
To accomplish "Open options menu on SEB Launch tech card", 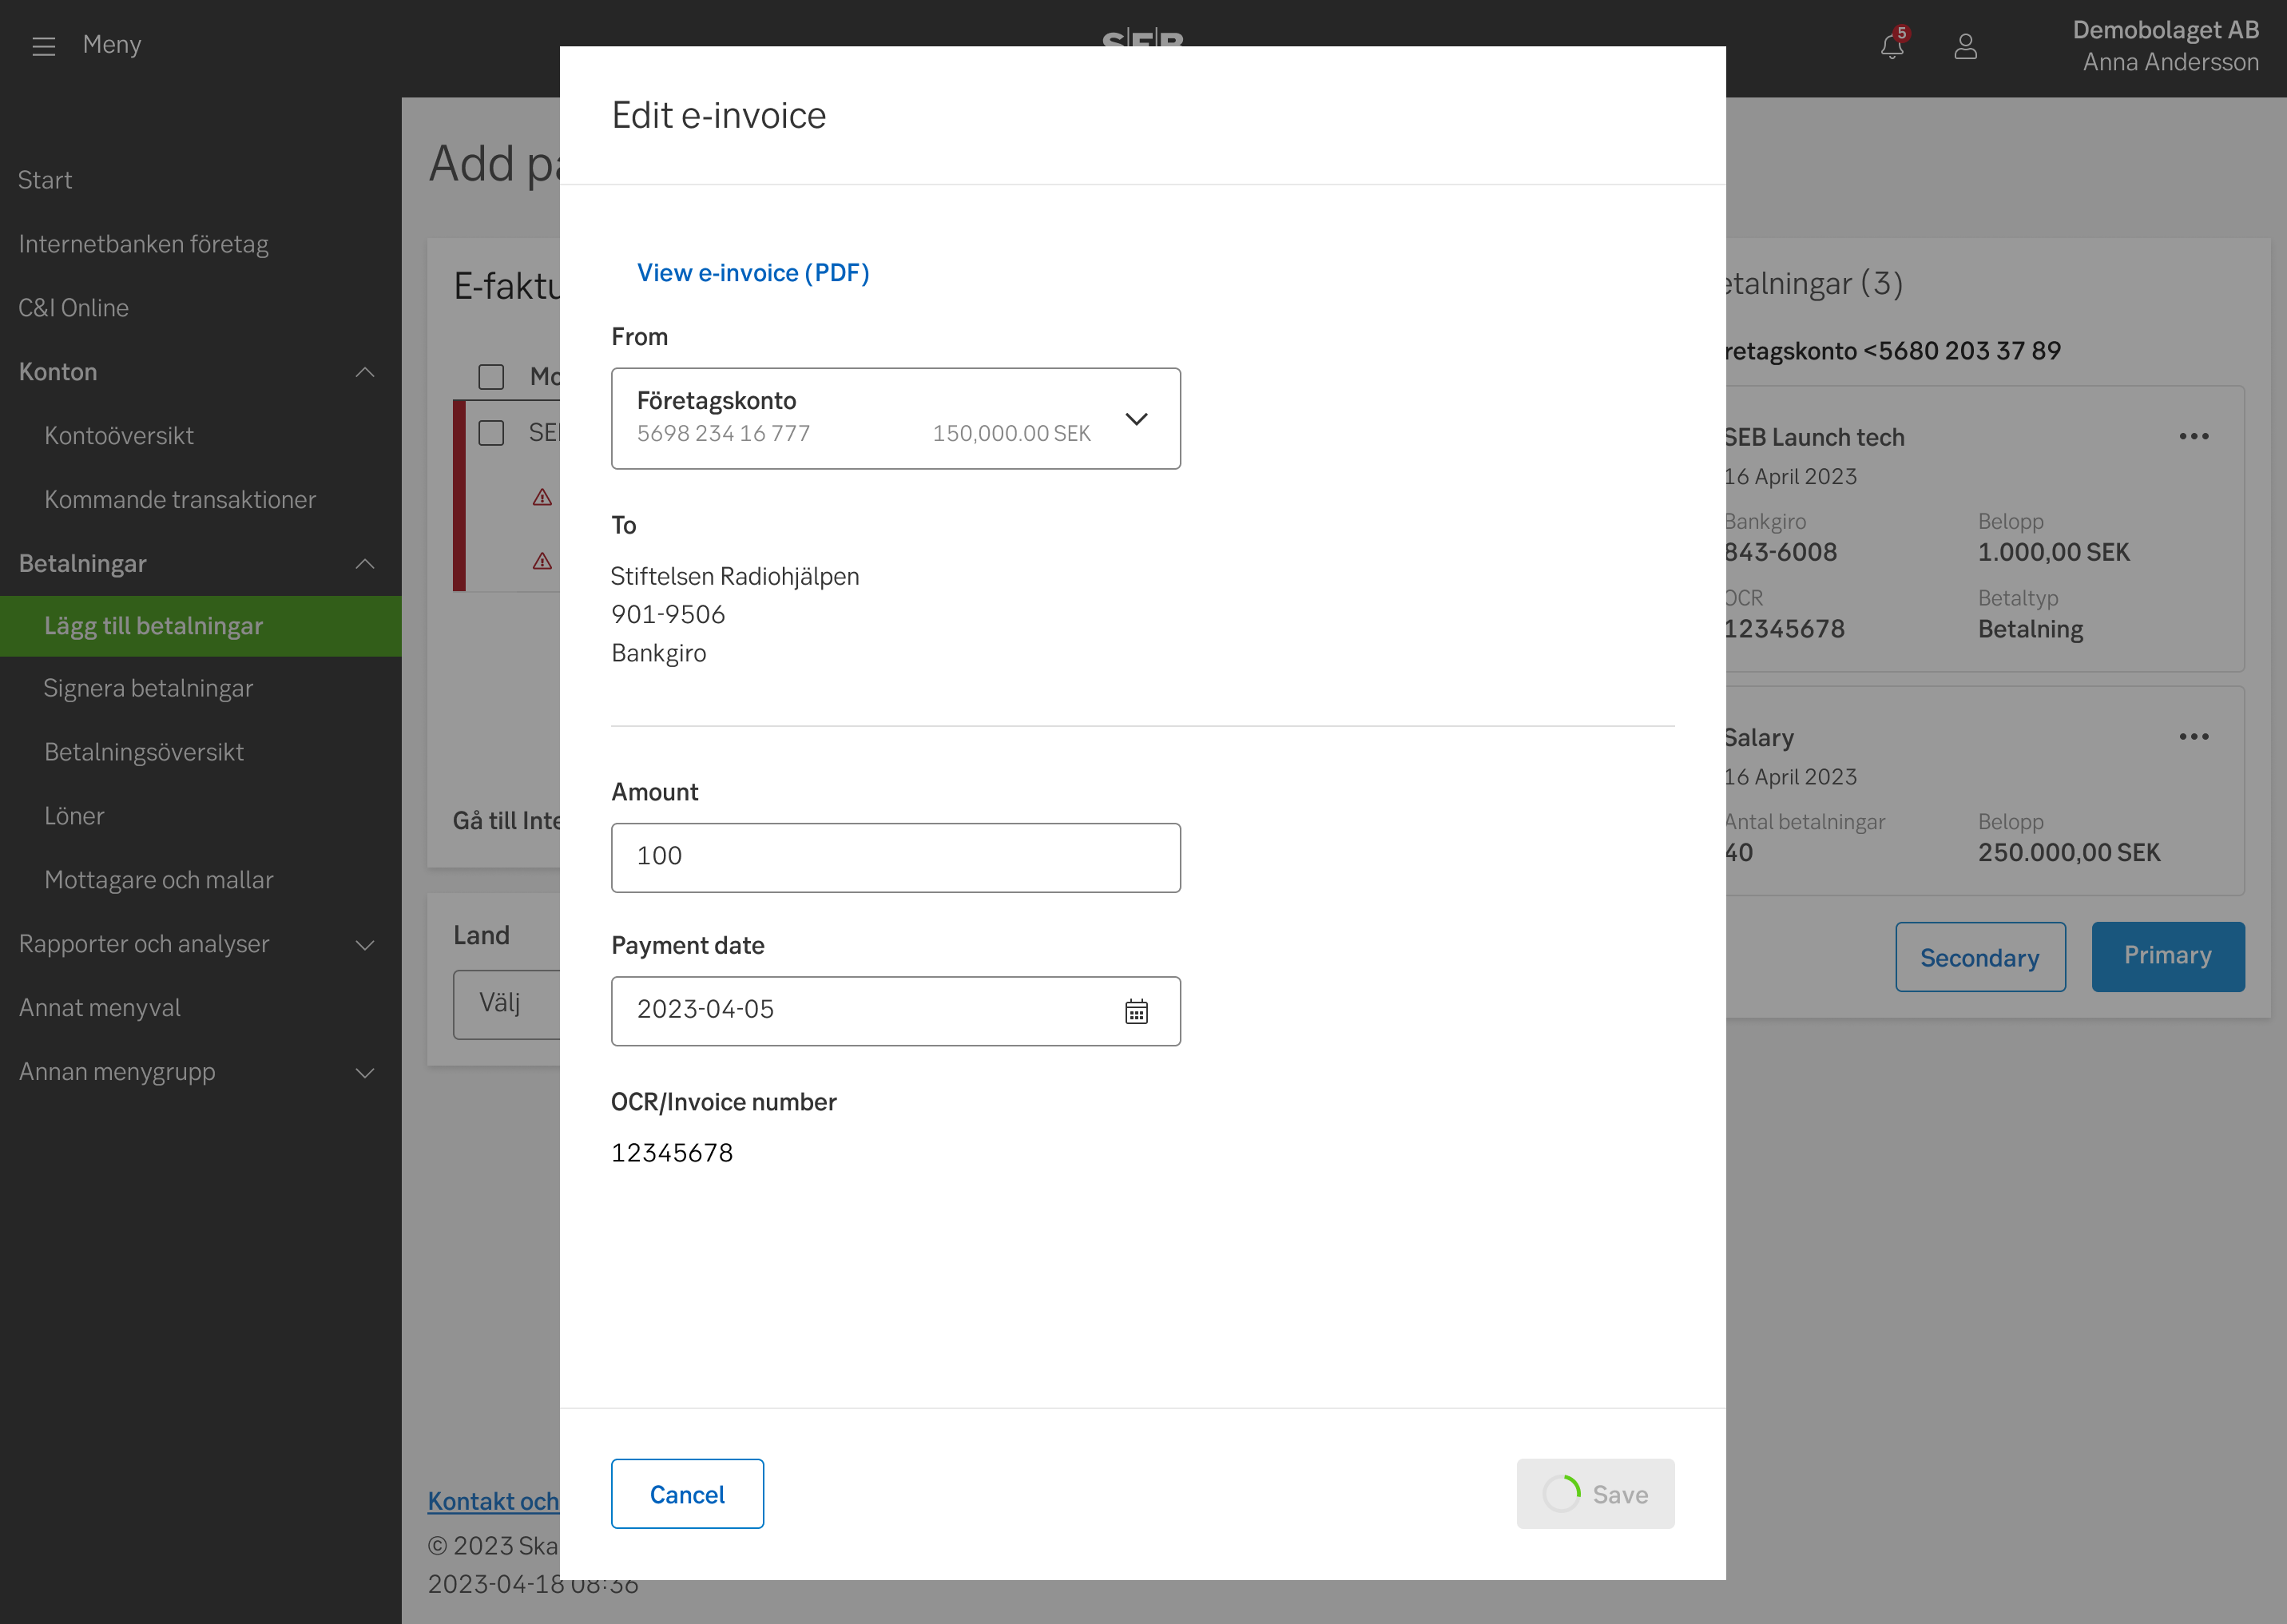I will [2195, 436].
